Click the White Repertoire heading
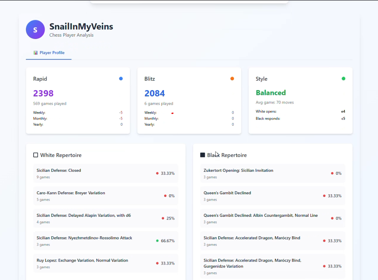378x280 pixels. (x=61, y=155)
